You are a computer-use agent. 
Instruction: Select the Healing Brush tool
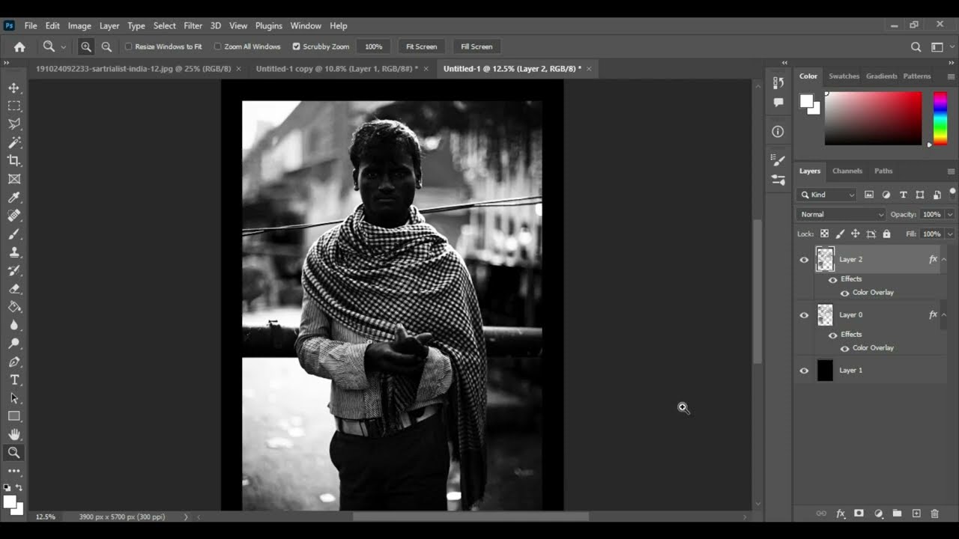point(14,216)
